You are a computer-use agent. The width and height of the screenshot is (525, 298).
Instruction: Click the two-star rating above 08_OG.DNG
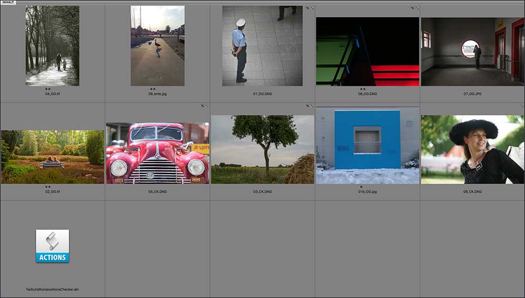363,89
